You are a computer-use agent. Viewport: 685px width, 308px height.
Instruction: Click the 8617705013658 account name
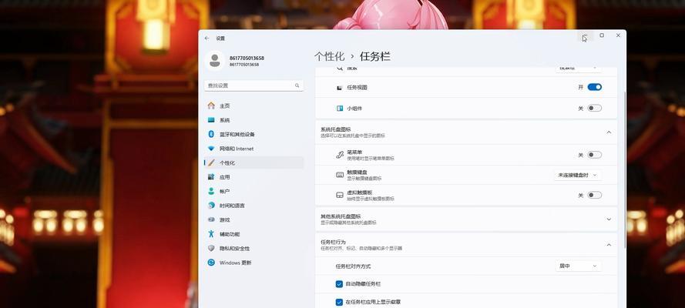point(247,58)
